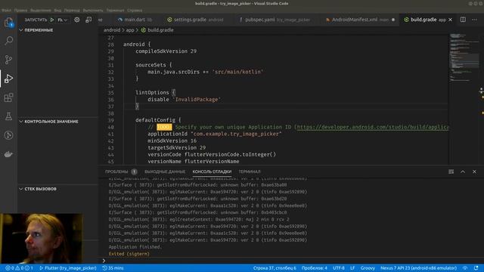
Task: Click the ЗАПУСТИТЬ run label
Action: point(36,20)
